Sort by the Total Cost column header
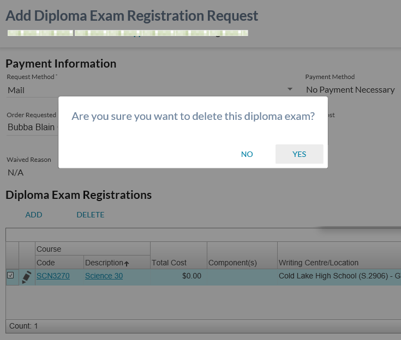Viewport: 401px width, 340px height. click(x=169, y=263)
